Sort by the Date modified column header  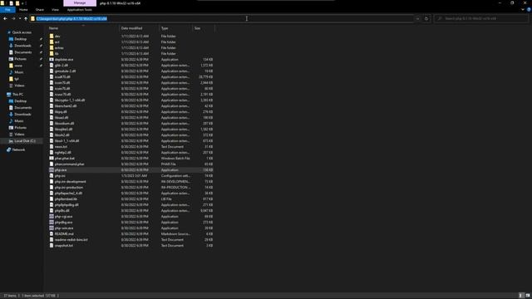coord(131,28)
